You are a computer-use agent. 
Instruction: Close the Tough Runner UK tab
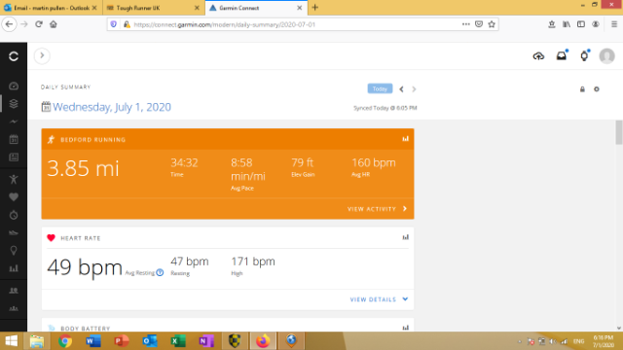coord(197,8)
